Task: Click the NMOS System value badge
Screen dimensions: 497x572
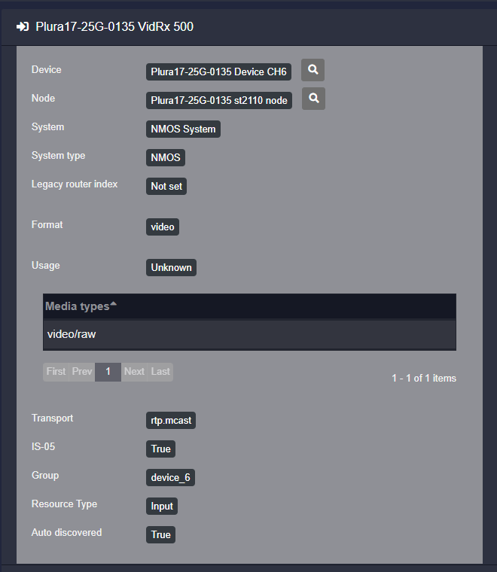Action: tap(183, 129)
